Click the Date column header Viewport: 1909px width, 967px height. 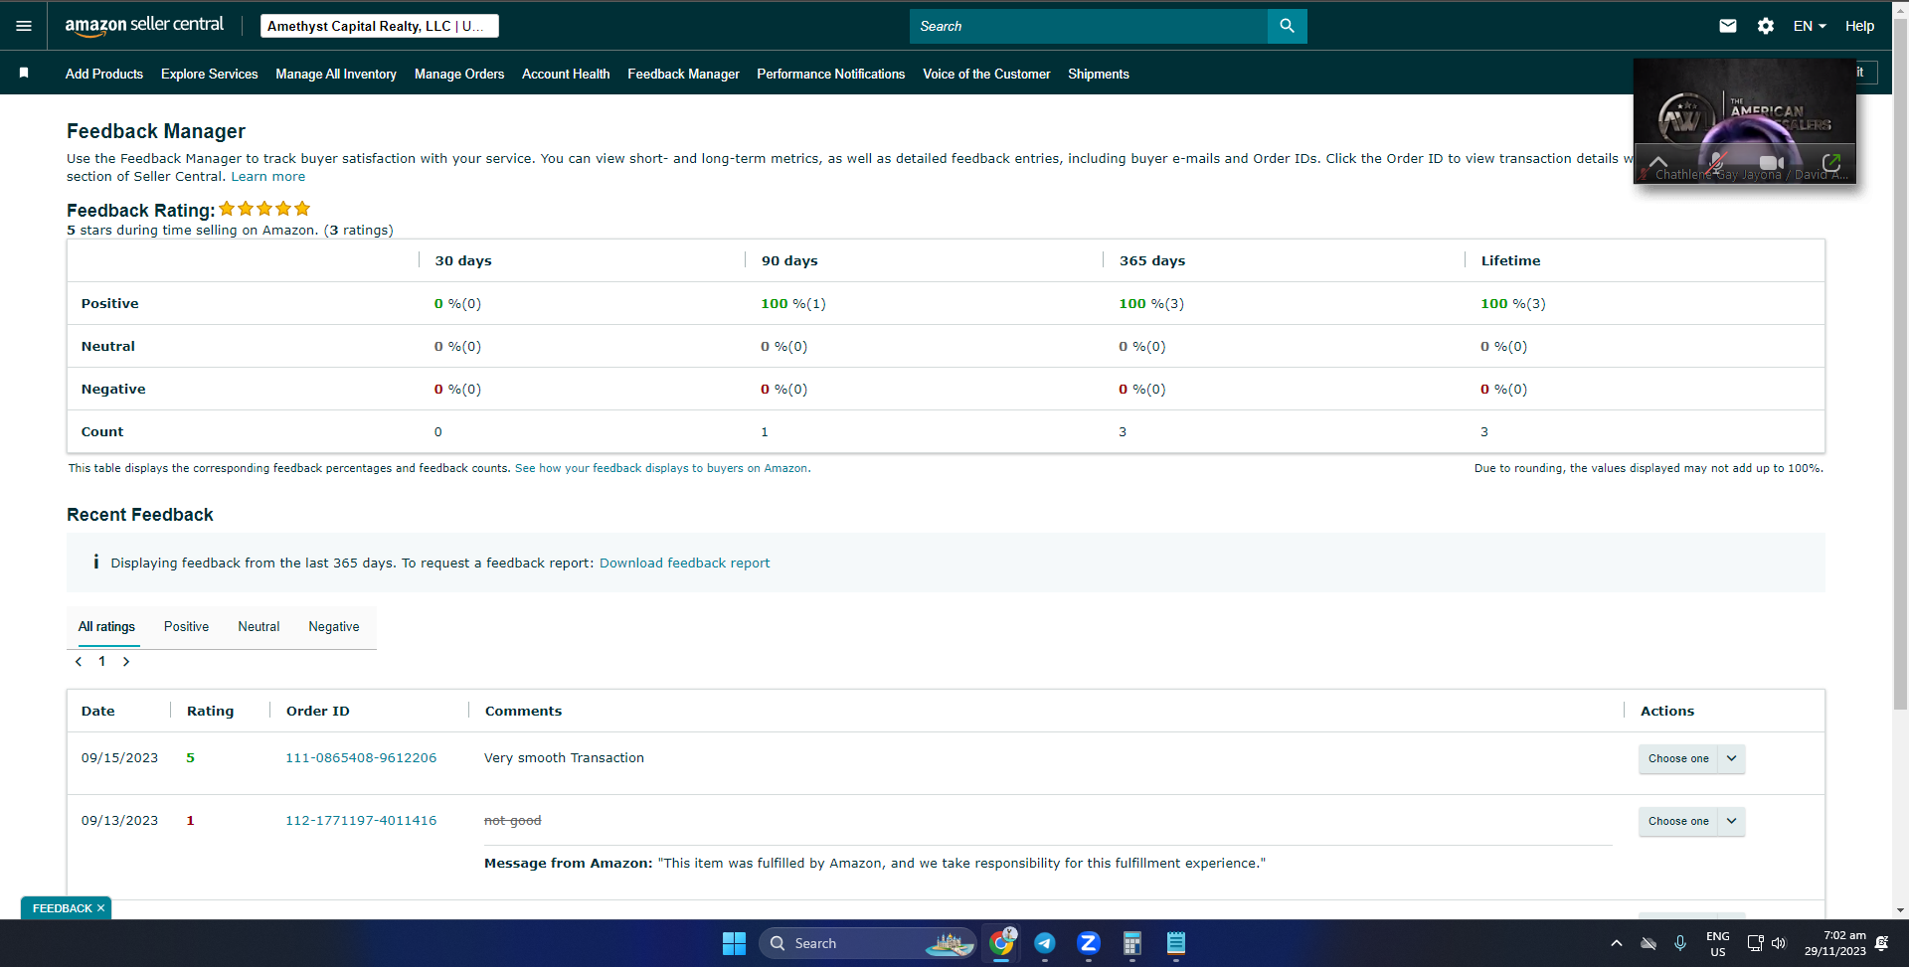[98, 712]
